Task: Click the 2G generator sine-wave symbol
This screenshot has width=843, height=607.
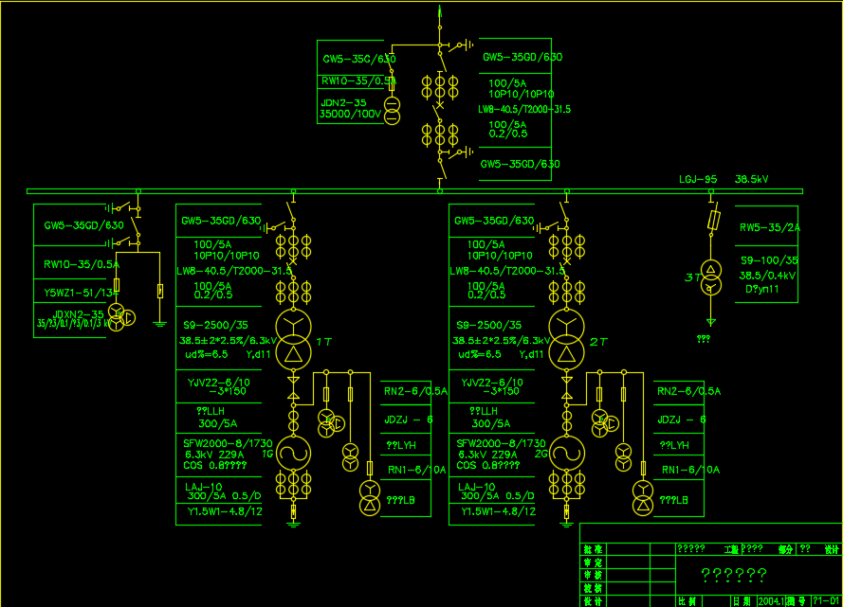Action: pyautogui.click(x=567, y=453)
